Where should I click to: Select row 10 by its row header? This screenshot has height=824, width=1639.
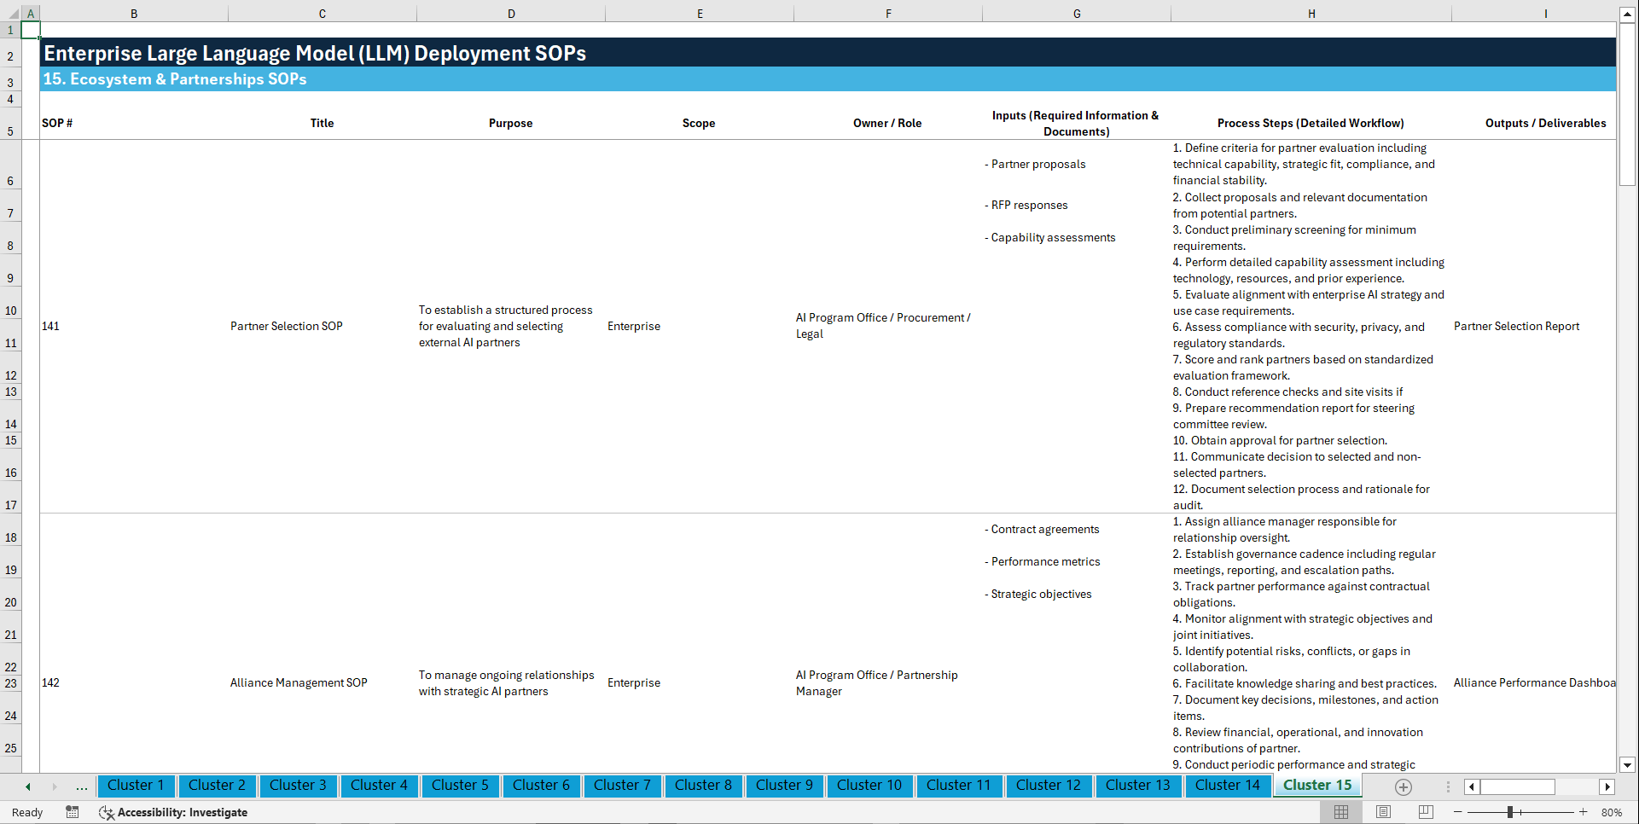tap(11, 310)
